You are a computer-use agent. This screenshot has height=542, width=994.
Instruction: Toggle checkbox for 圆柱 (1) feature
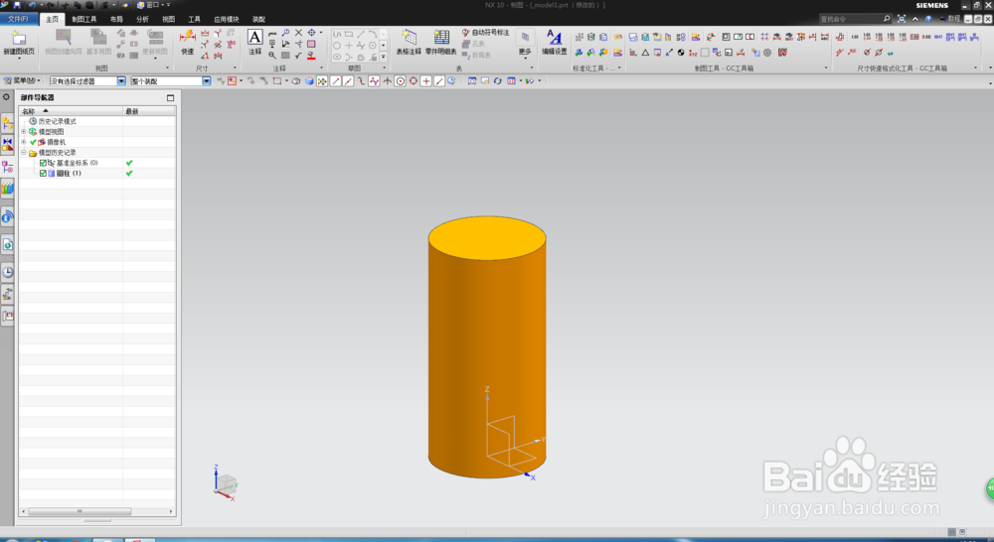tap(43, 173)
